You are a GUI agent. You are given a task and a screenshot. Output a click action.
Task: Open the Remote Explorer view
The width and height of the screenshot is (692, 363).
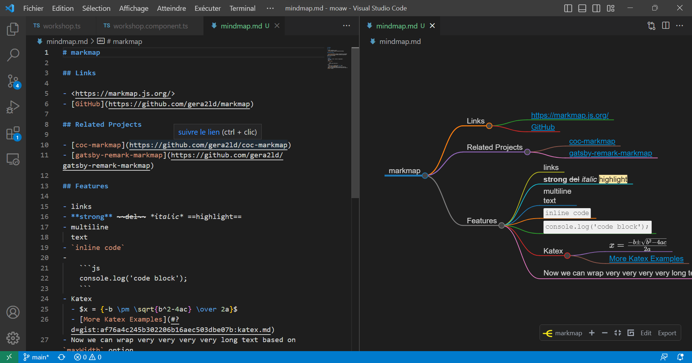click(13, 159)
